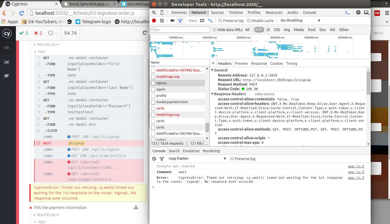Open the bar chart icon in Cypress sidebar
The width and height of the screenshot is (390, 224).
point(6,62)
